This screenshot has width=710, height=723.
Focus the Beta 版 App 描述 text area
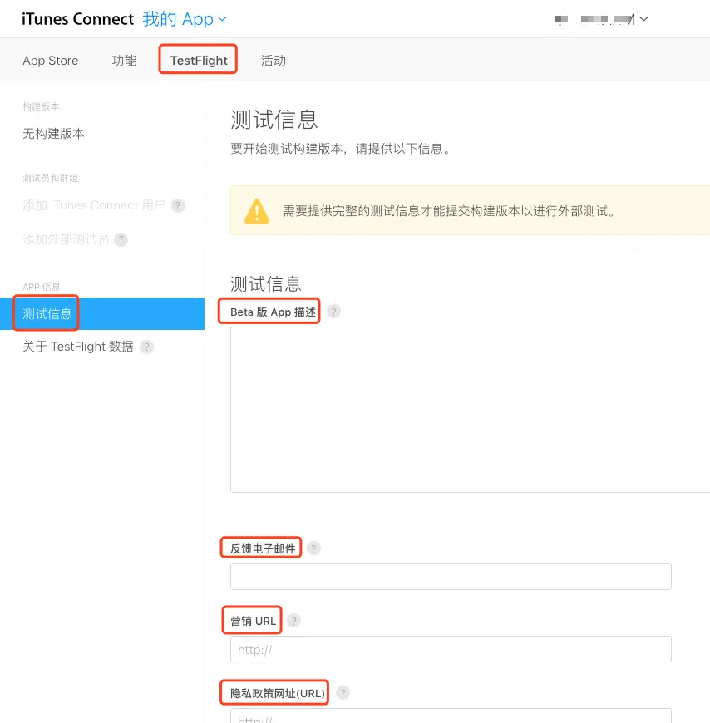coord(470,410)
